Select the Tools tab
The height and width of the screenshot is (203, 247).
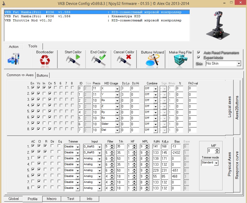pos(33,46)
